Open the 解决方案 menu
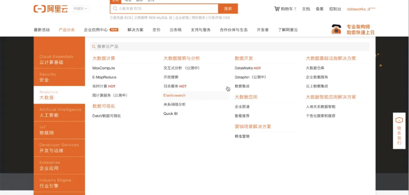This screenshot has width=409, height=195. click(x=136, y=30)
